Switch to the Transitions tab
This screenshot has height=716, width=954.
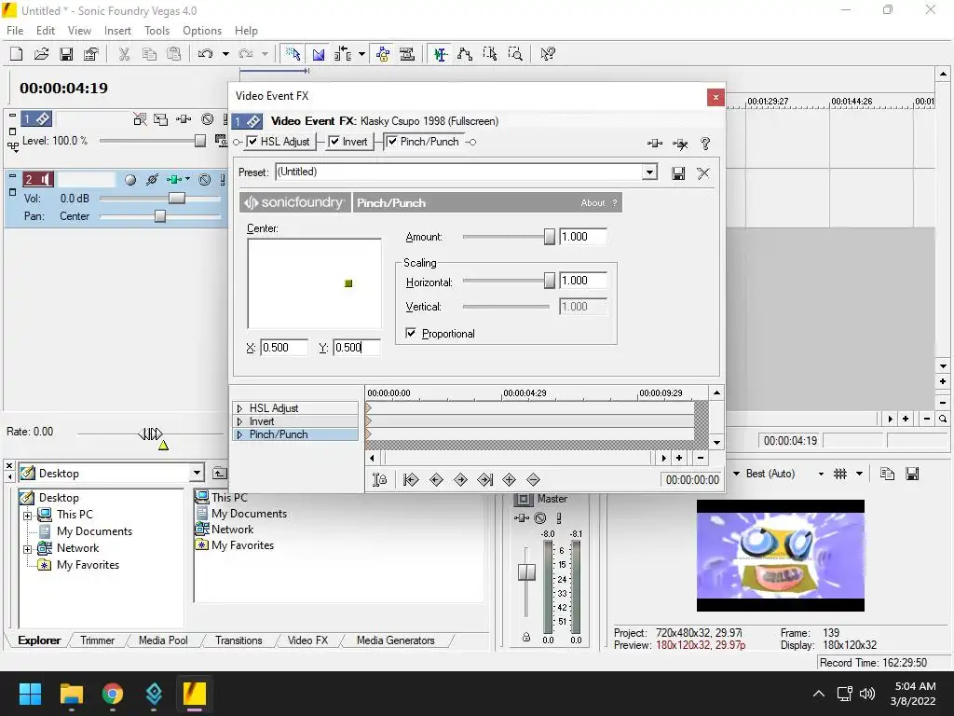click(x=238, y=640)
